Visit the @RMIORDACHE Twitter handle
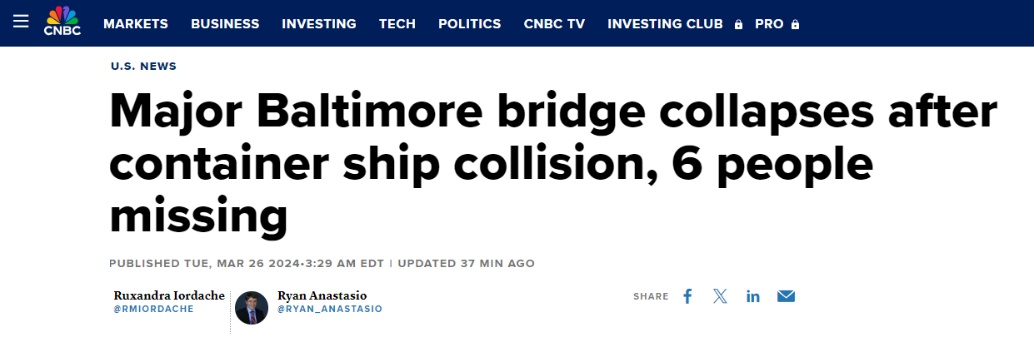The width and height of the screenshot is (1034, 352). pyautogui.click(x=153, y=309)
